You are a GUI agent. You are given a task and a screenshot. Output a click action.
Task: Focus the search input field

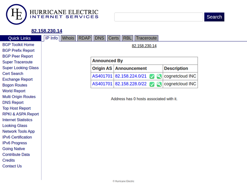point(159,17)
